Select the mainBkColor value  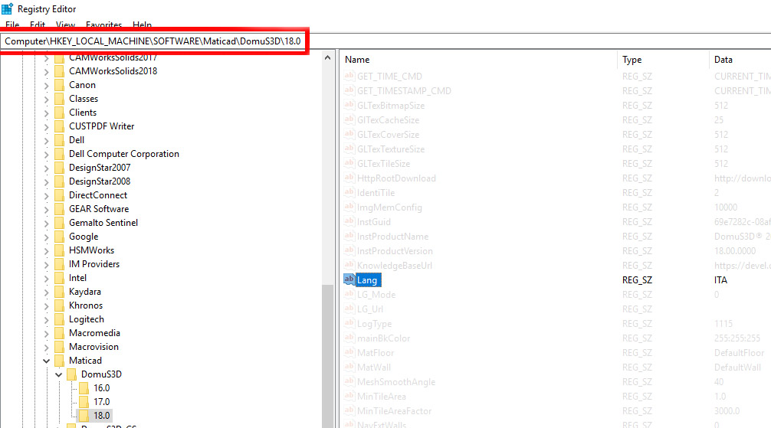click(x=383, y=338)
